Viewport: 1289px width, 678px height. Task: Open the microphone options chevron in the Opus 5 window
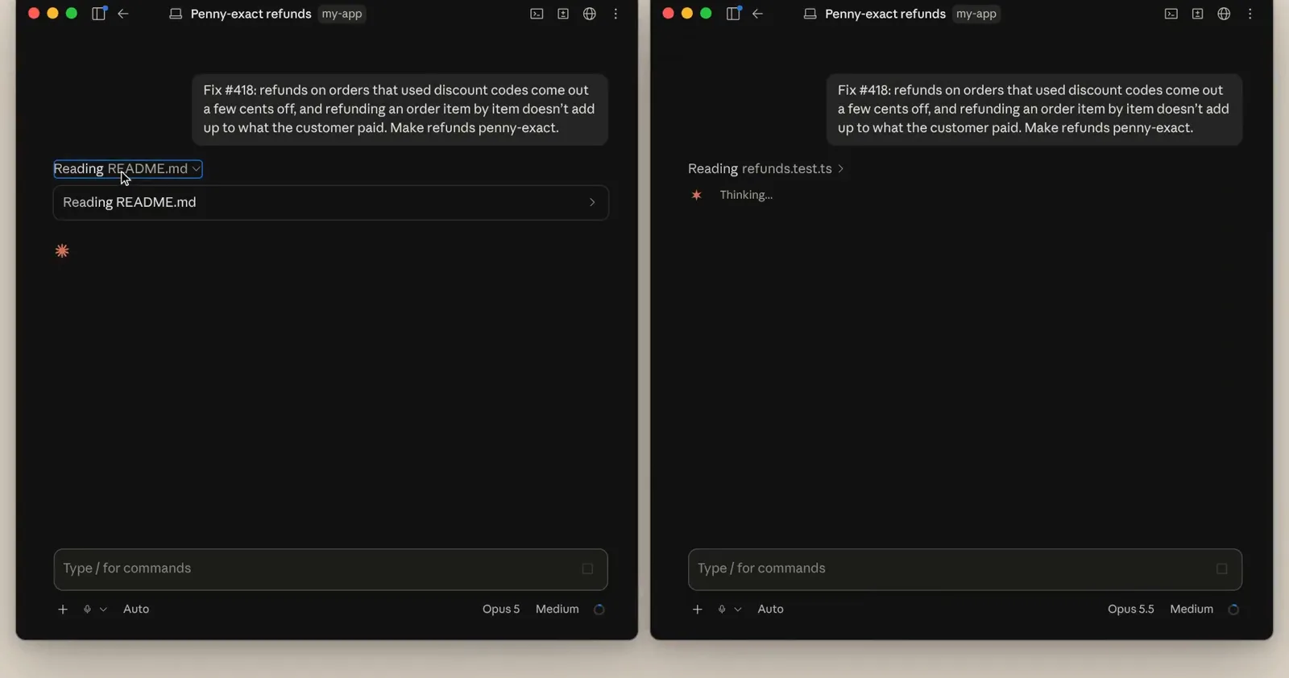pyautogui.click(x=103, y=610)
